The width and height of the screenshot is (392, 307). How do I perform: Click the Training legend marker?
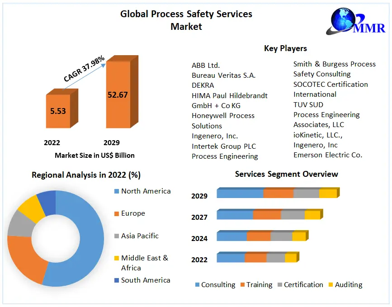(x=242, y=285)
